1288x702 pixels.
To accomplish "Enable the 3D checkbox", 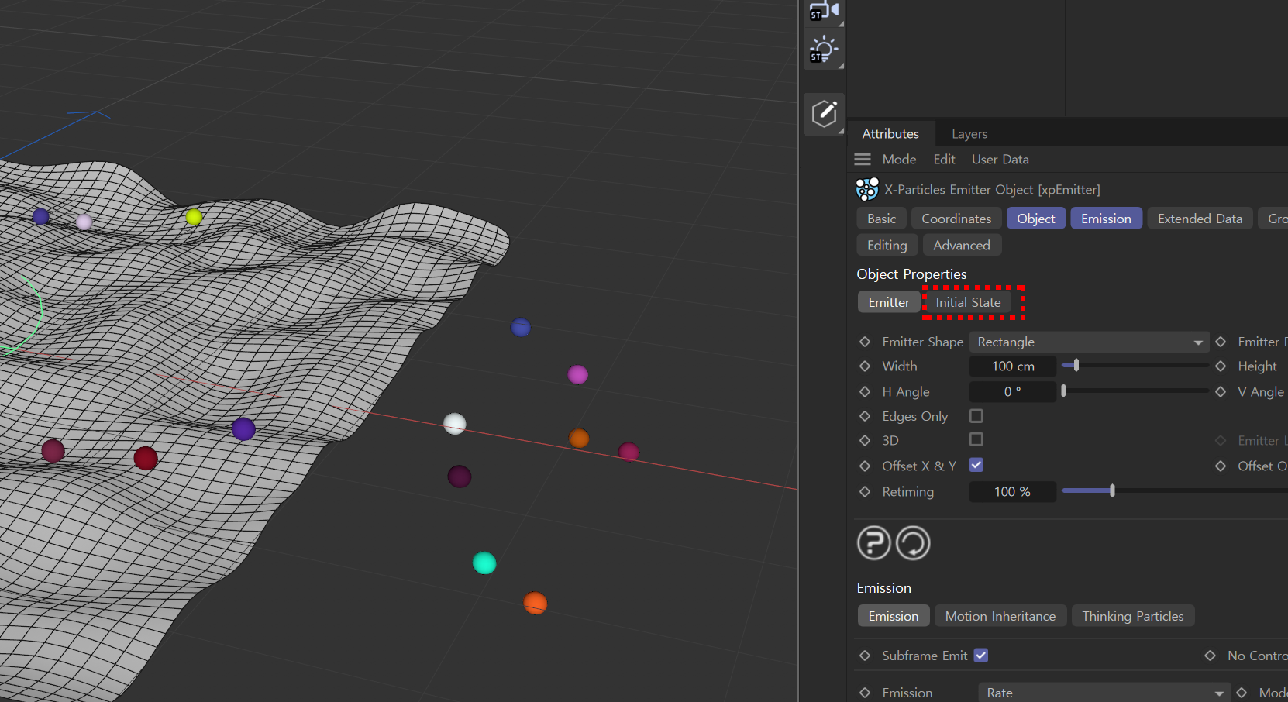I will tap(976, 439).
